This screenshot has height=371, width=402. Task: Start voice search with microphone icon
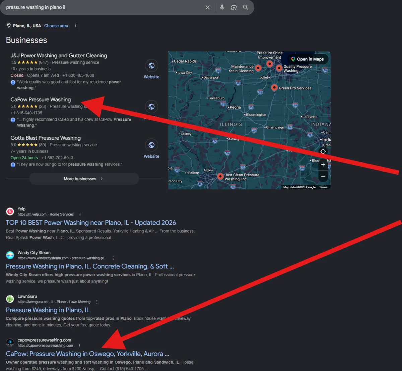point(222,7)
